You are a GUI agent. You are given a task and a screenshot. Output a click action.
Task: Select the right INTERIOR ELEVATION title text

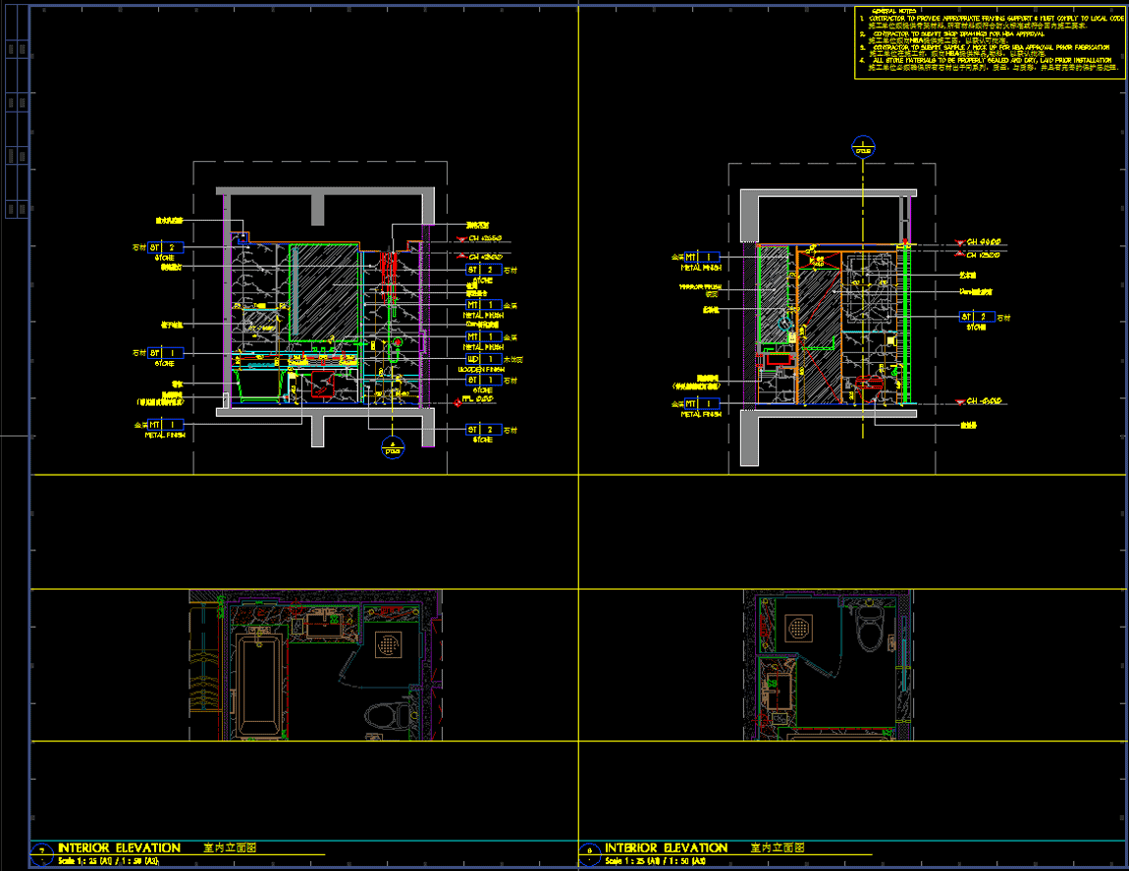pos(666,847)
